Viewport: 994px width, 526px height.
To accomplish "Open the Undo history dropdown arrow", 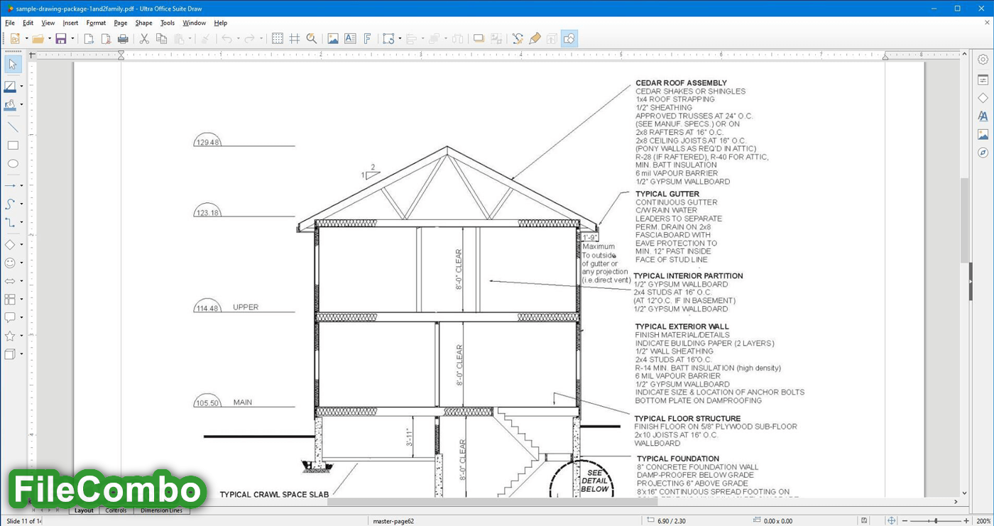I will [x=238, y=39].
